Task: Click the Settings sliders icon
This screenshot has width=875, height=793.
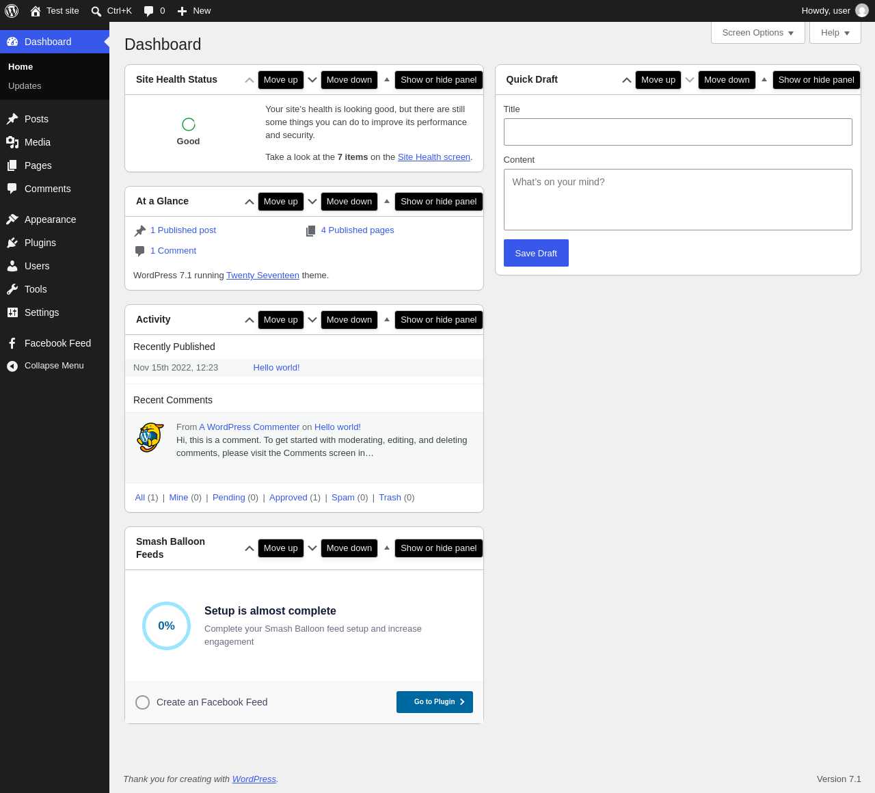Action: tap(12, 312)
